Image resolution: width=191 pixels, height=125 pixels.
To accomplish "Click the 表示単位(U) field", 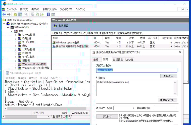I will coord(165,108).
